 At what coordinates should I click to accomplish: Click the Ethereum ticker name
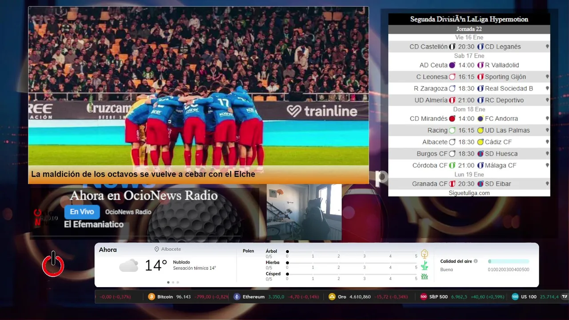(x=253, y=297)
